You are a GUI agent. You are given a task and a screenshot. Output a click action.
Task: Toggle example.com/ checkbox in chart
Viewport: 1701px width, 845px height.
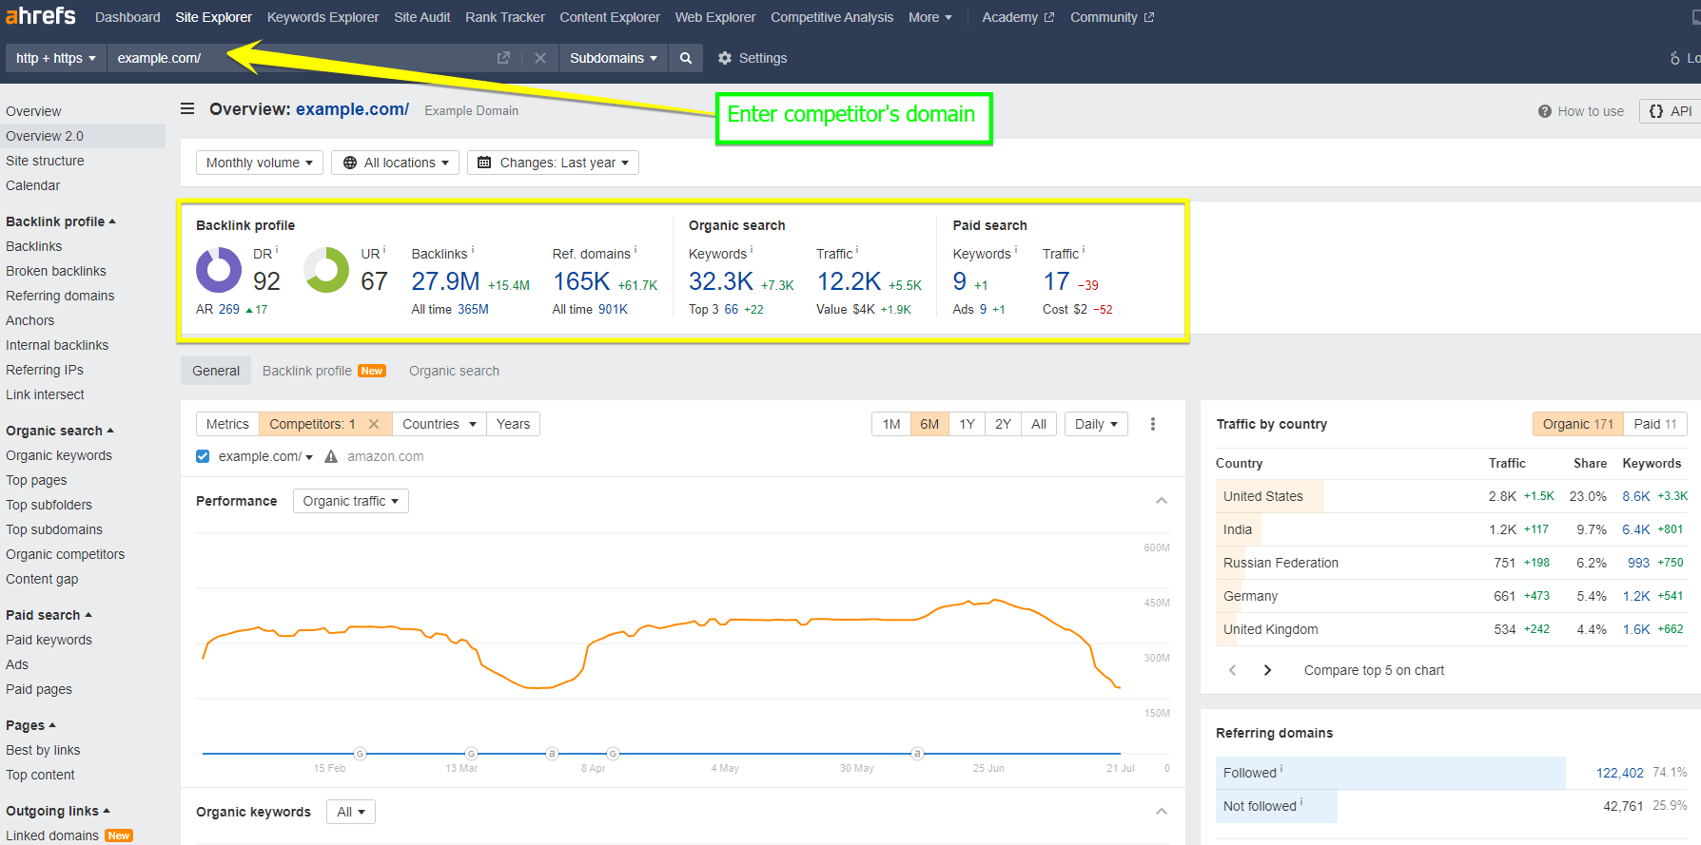(203, 456)
